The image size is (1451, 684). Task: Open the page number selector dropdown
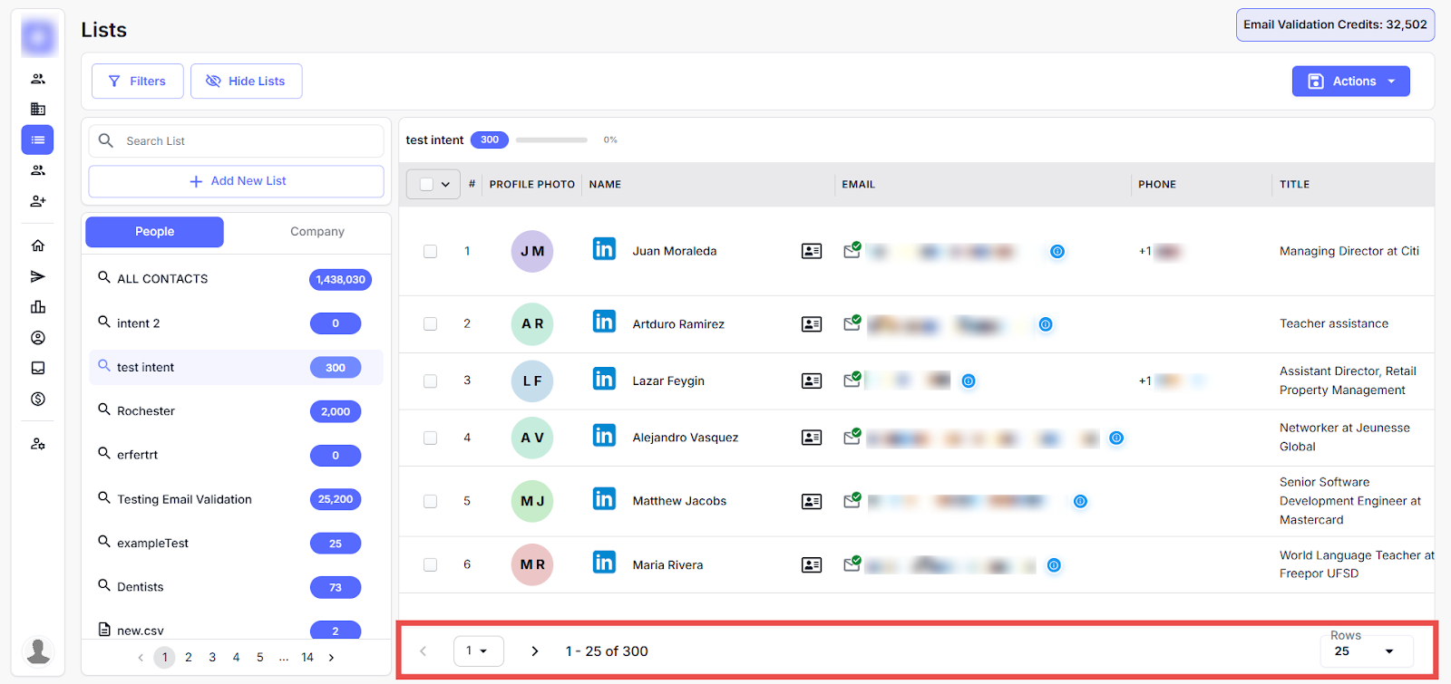(x=478, y=651)
